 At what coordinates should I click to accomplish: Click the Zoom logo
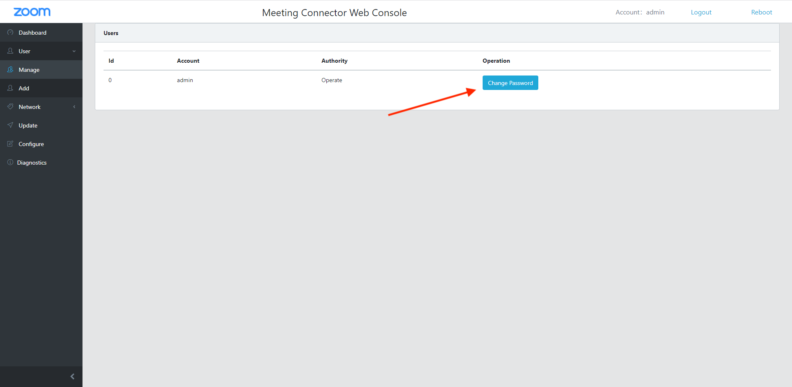coord(32,12)
